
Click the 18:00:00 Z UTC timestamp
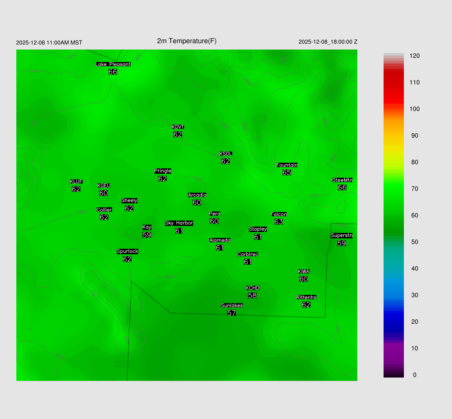[328, 42]
